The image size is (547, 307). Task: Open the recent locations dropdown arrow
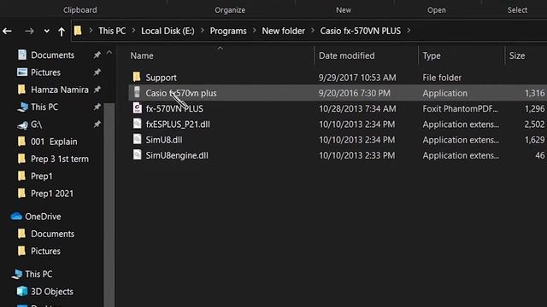tap(46, 32)
